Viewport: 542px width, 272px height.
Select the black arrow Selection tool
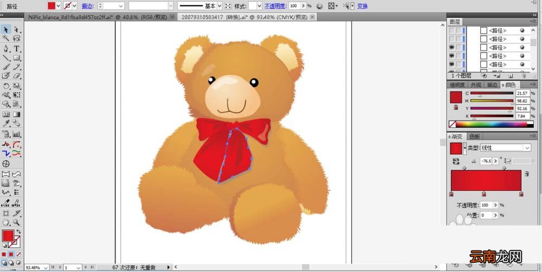6,29
